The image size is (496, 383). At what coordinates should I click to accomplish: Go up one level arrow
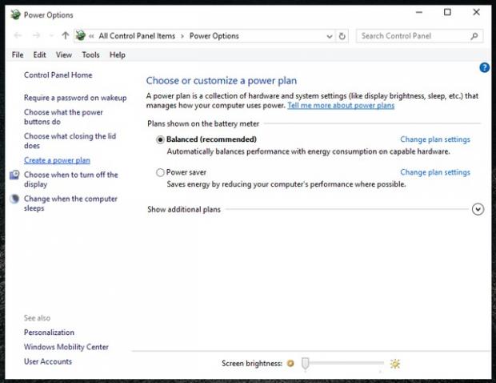65,35
